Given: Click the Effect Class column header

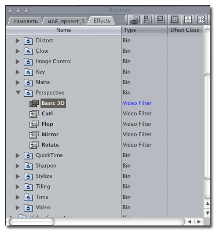Looking at the screenshot, I should [x=185, y=30].
